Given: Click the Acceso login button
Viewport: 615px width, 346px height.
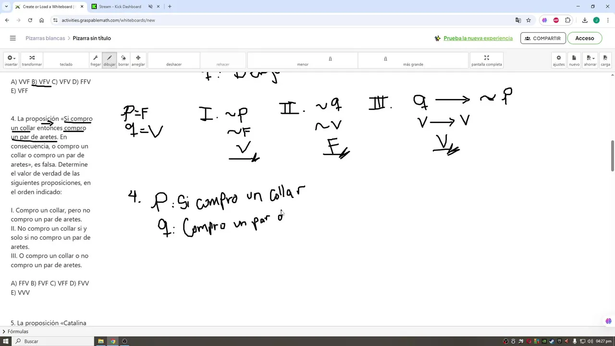Looking at the screenshot, I should click(x=585, y=38).
